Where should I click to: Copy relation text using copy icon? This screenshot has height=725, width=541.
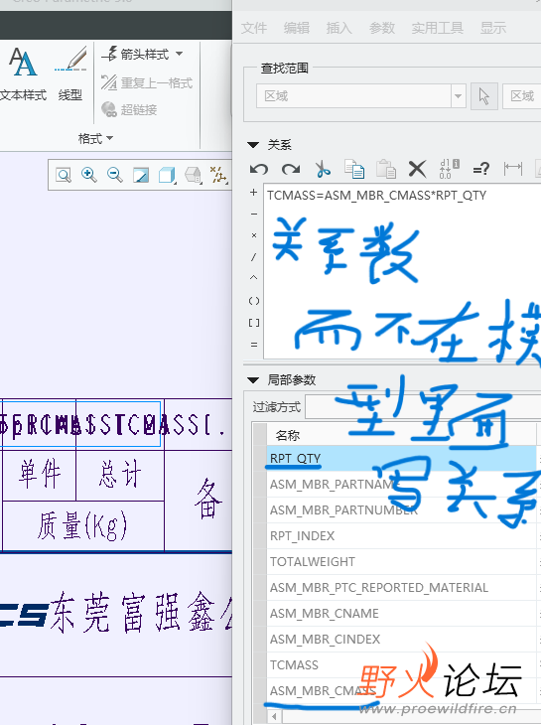(354, 169)
